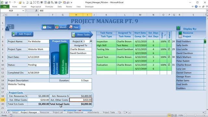The width and height of the screenshot is (208, 117).
Task: Select the Project display option
Action: pyautogui.click(x=180, y=36)
